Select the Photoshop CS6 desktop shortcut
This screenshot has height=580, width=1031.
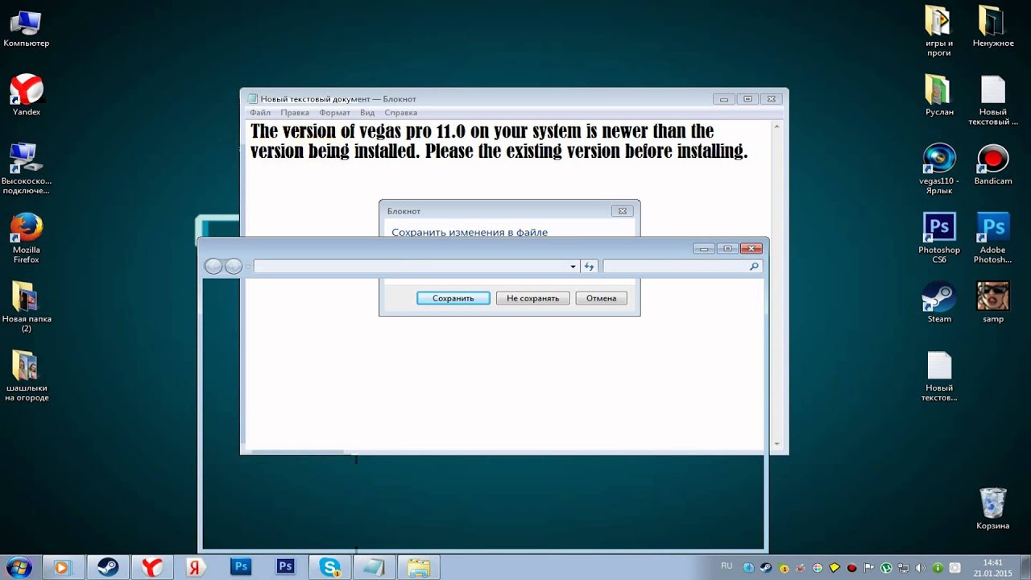(939, 238)
